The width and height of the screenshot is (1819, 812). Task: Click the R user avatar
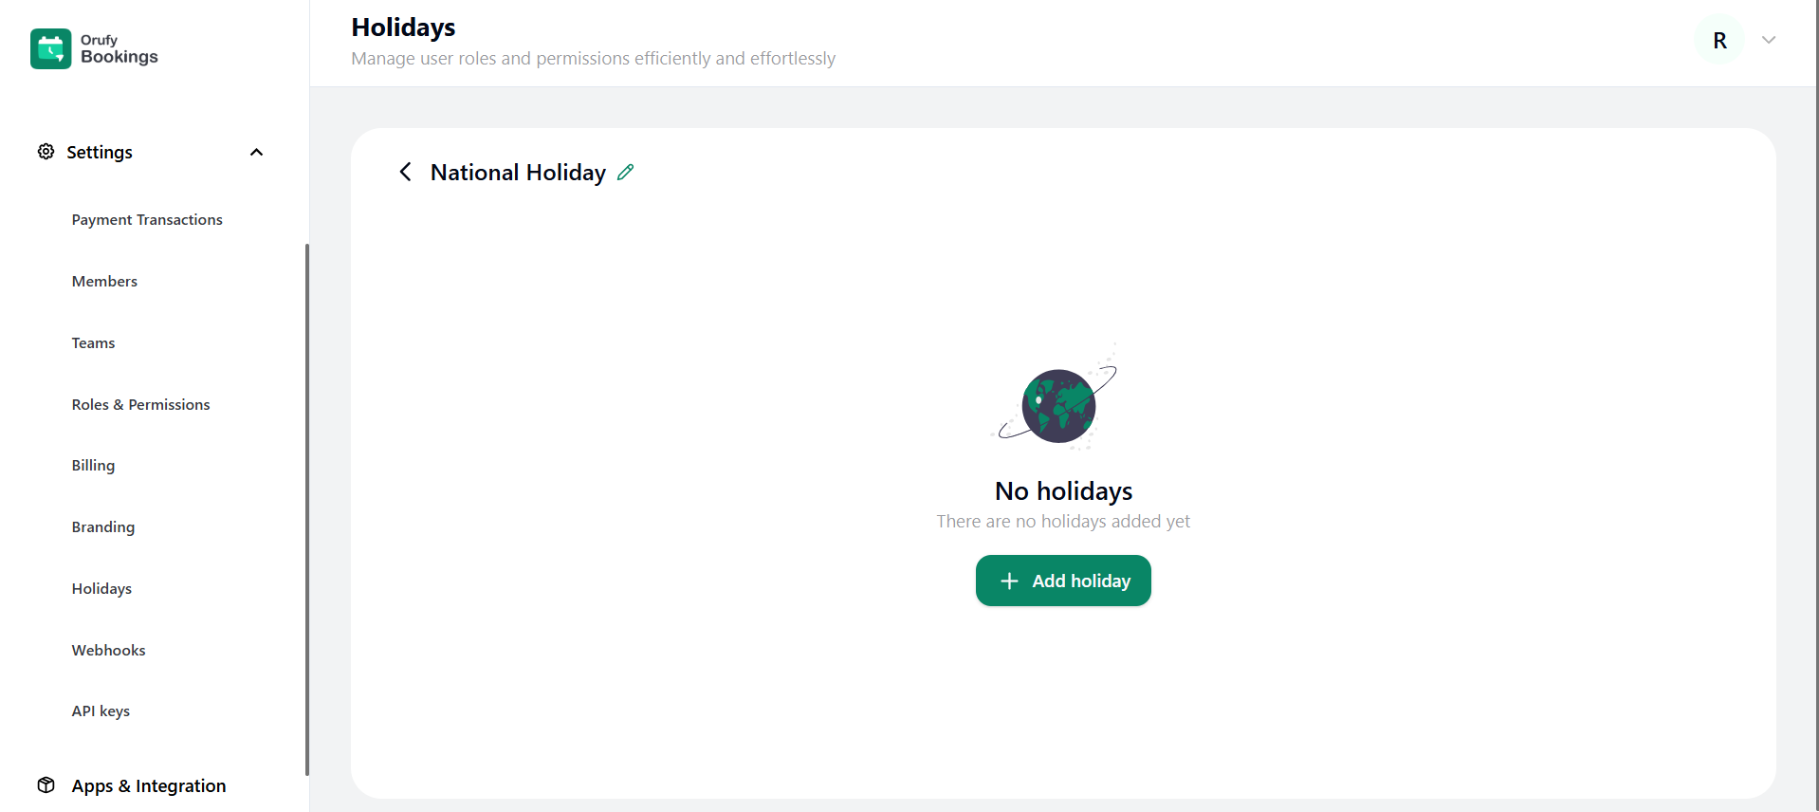[x=1719, y=40]
